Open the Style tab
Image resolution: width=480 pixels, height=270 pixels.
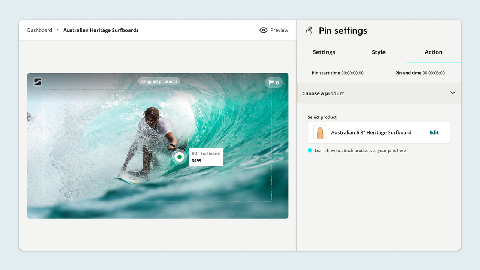coord(378,52)
